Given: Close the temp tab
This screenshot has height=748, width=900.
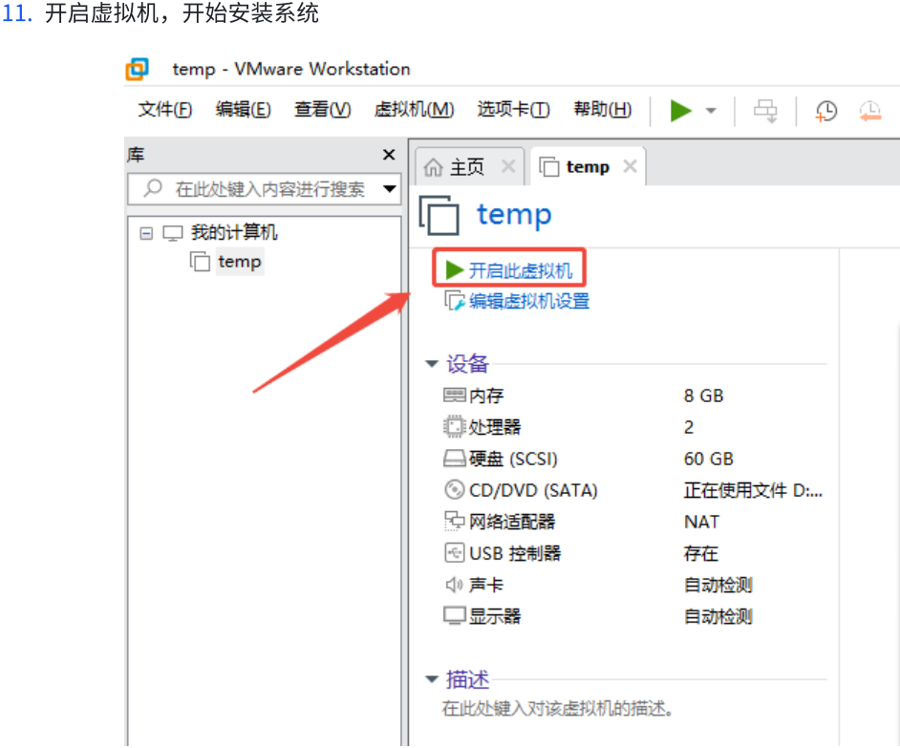Looking at the screenshot, I should [630, 166].
